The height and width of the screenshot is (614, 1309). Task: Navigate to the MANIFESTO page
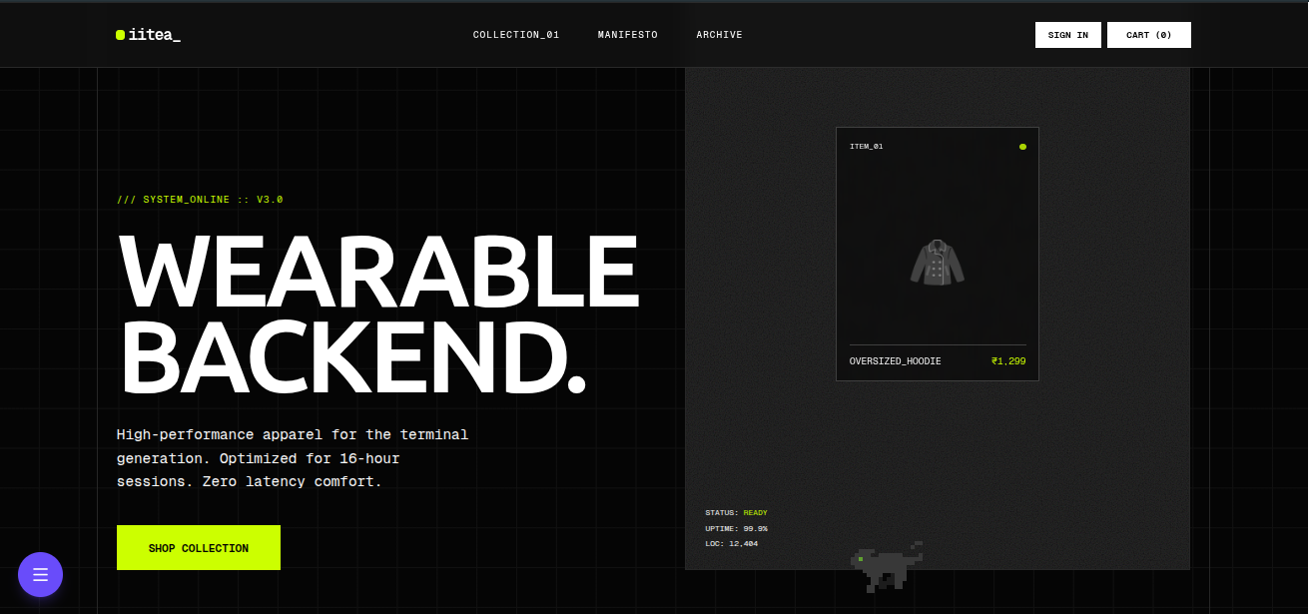tap(627, 35)
